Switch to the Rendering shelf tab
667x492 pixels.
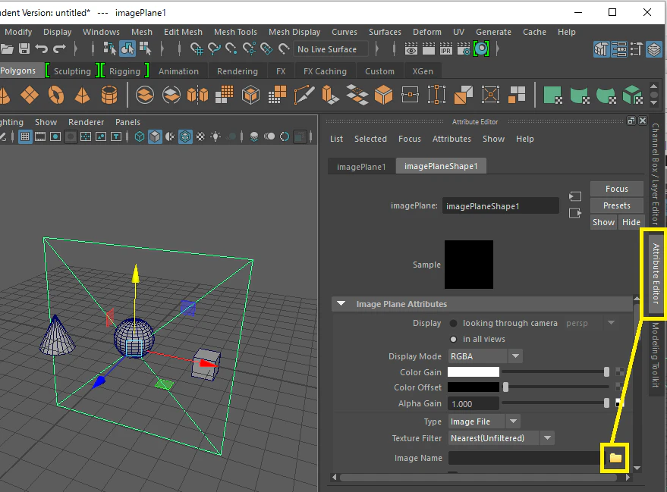pyautogui.click(x=238, y=71)
